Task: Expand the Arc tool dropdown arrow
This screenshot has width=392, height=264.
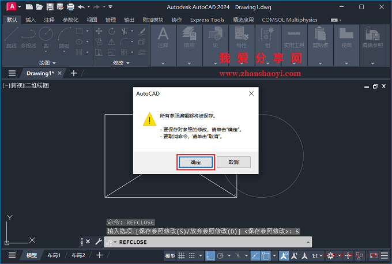Action: point(64,51)
